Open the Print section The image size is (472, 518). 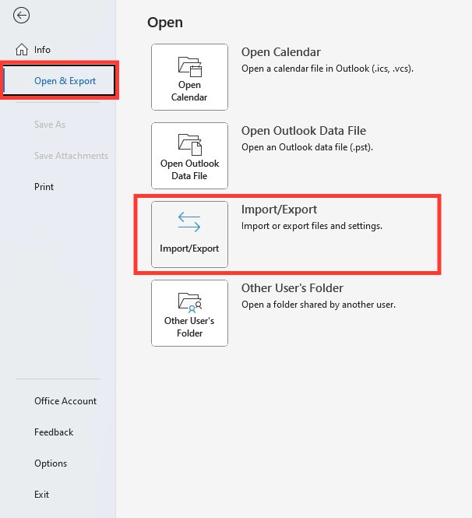[x=44, y=187]
